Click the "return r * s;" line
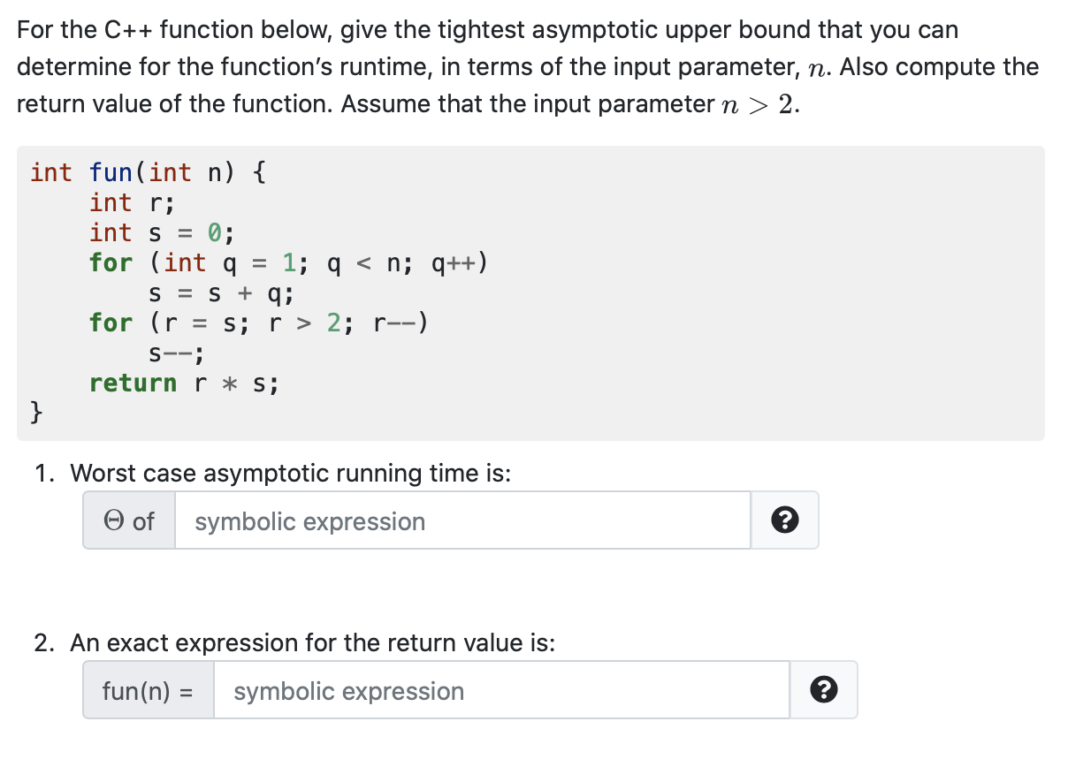Viewport: 1068px width, 767px height. [184, 383]
